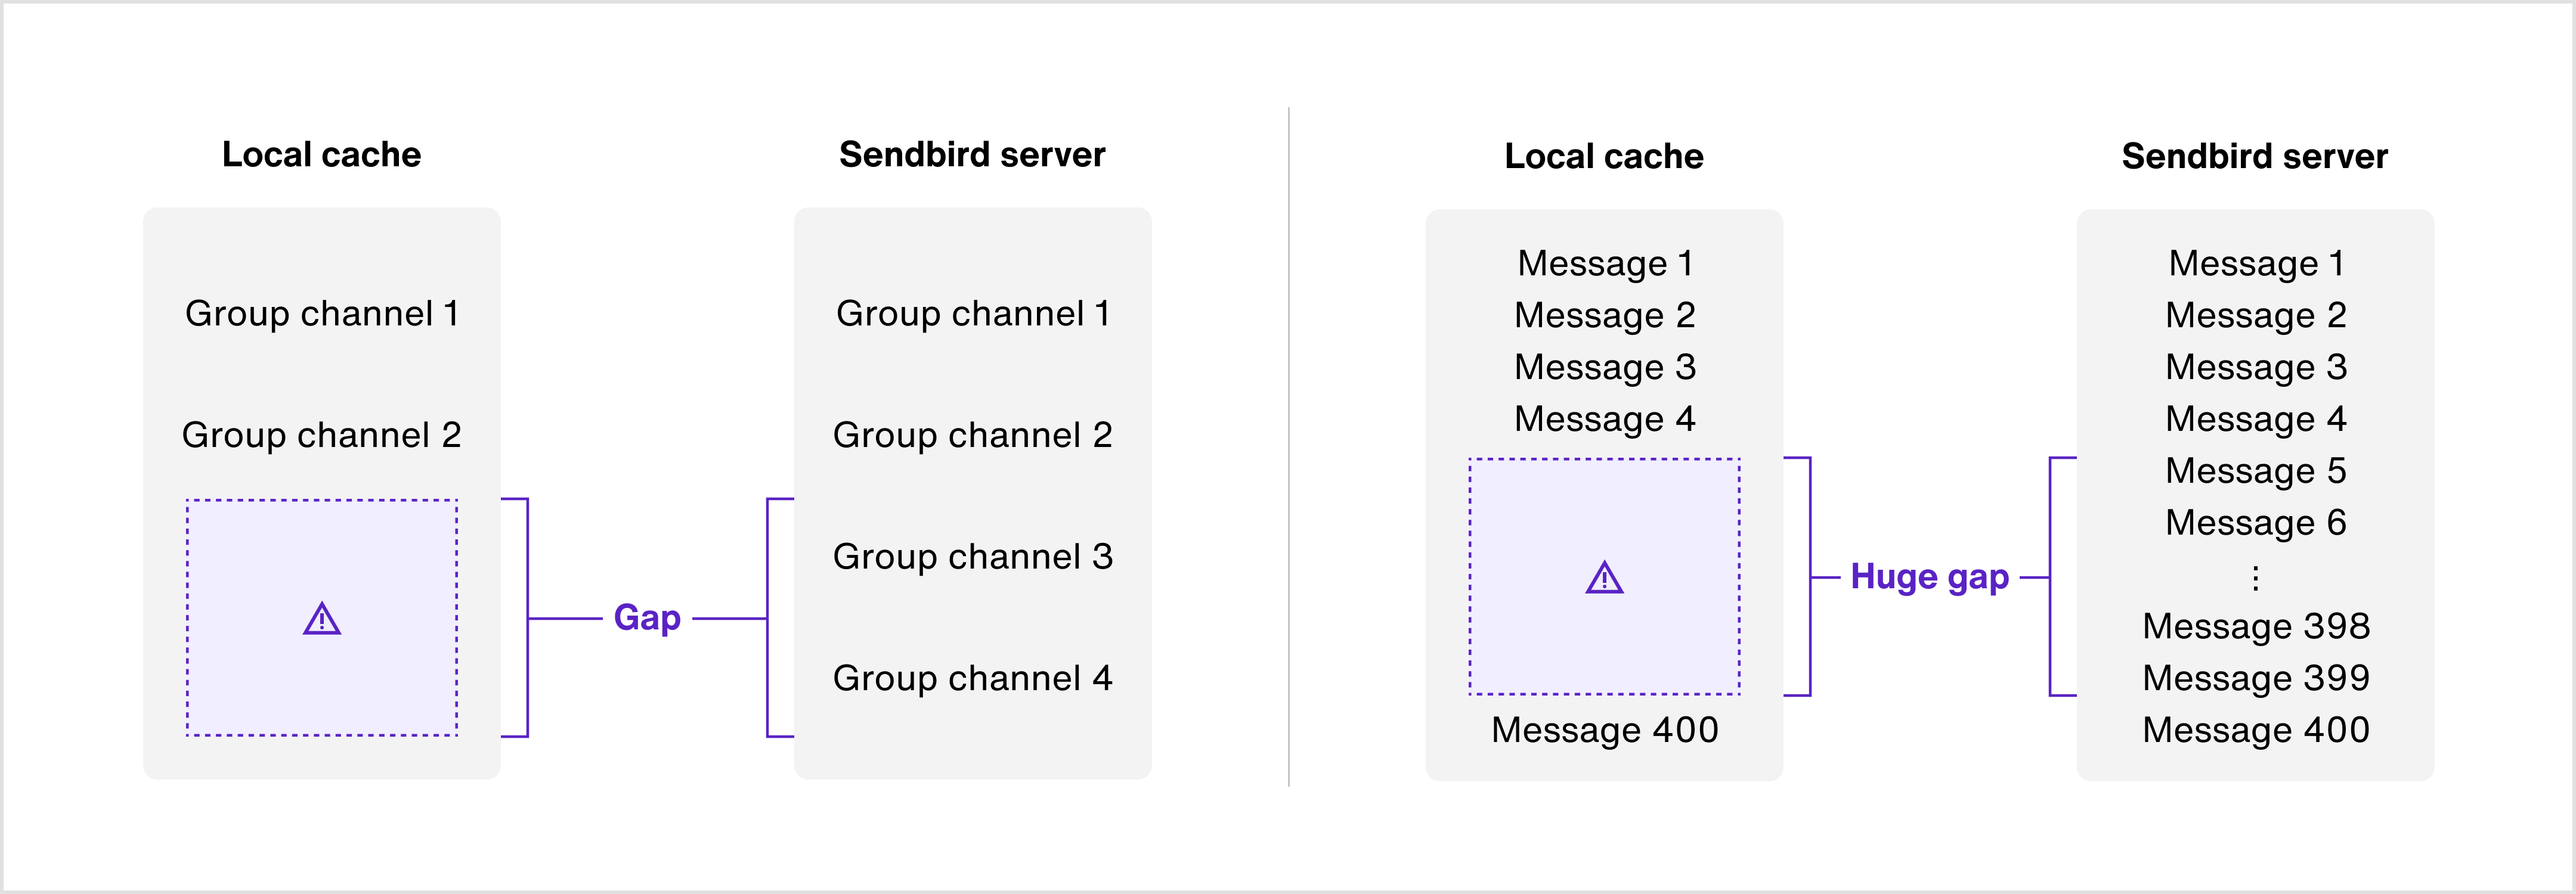The width and height of the screenshot is (2576, 894).
Task: Click "Local cache" heading above the group channels
Action: (x=321, y=155)
